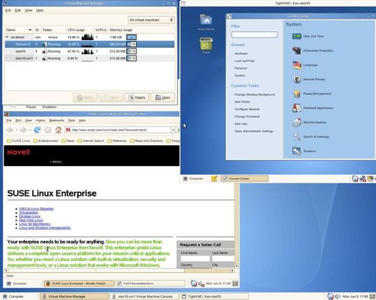This screenshot has width=376, height=300.
Task: Open the Linux and Windows Interoperability link
Action: [x=45, y=228]
